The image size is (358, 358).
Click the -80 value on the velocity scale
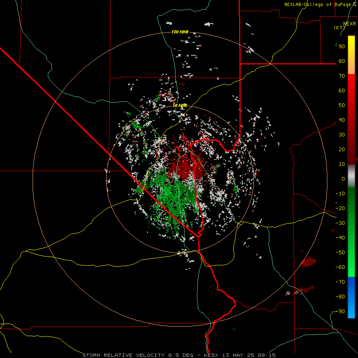[x=340, y=297]
